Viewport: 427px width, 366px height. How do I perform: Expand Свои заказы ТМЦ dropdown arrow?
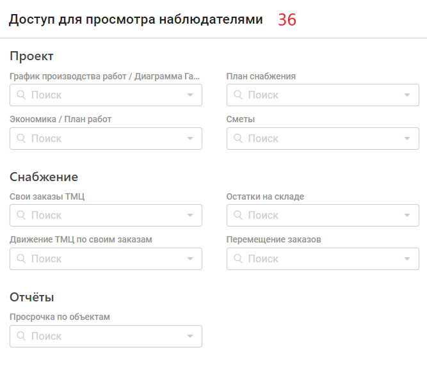190,215
